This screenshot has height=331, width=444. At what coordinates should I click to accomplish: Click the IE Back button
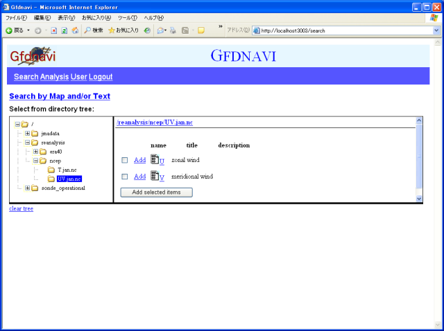(15, 30)
